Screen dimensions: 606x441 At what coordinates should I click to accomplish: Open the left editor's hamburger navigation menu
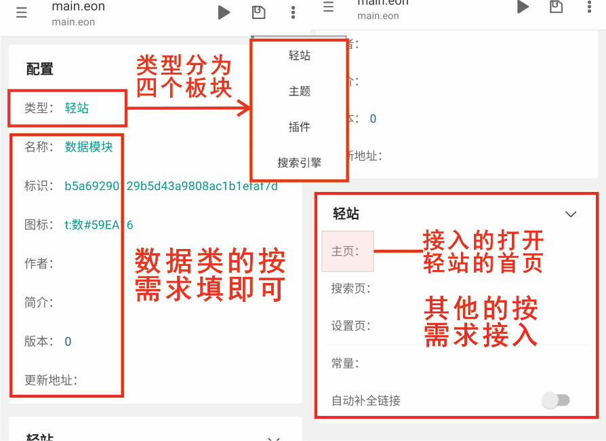[21, 12]
